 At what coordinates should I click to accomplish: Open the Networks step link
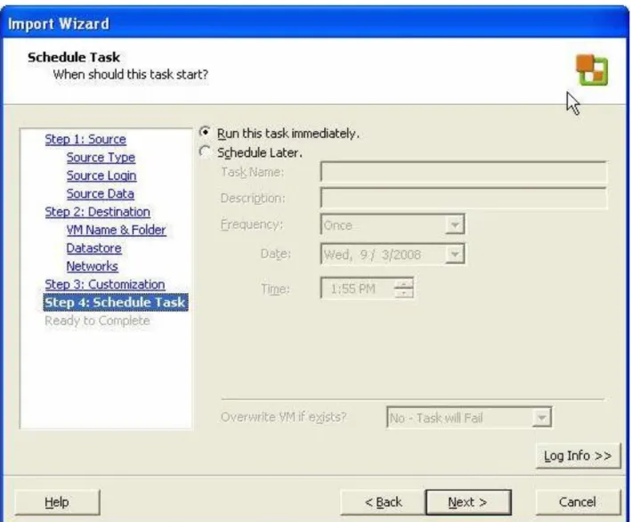(x=93, y=266)
